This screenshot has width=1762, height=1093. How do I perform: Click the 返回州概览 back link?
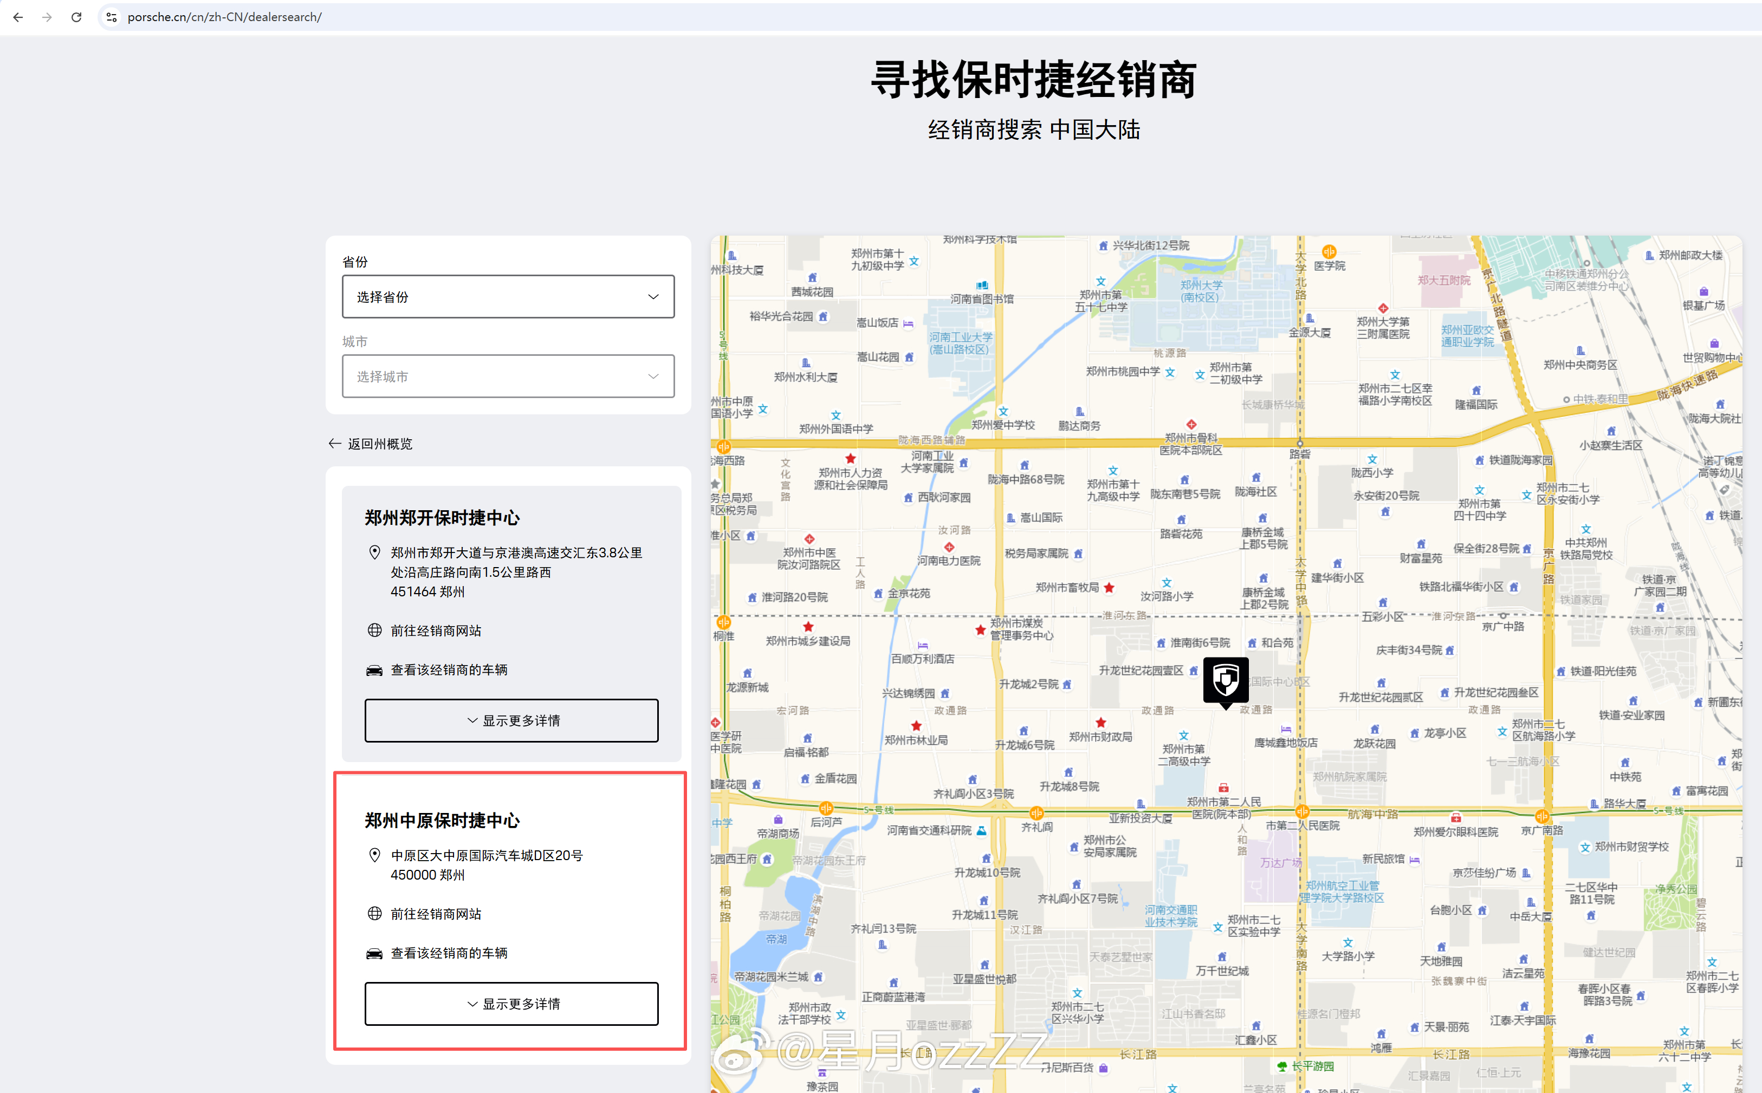[x=371, y=444]
